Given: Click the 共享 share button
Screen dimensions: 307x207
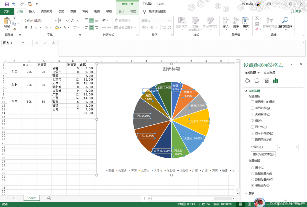Looking at the screenshot, I should (x=296, y=12).
